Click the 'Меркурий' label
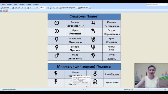Screen dimensions: 168x94 click(x=75, y=38)
